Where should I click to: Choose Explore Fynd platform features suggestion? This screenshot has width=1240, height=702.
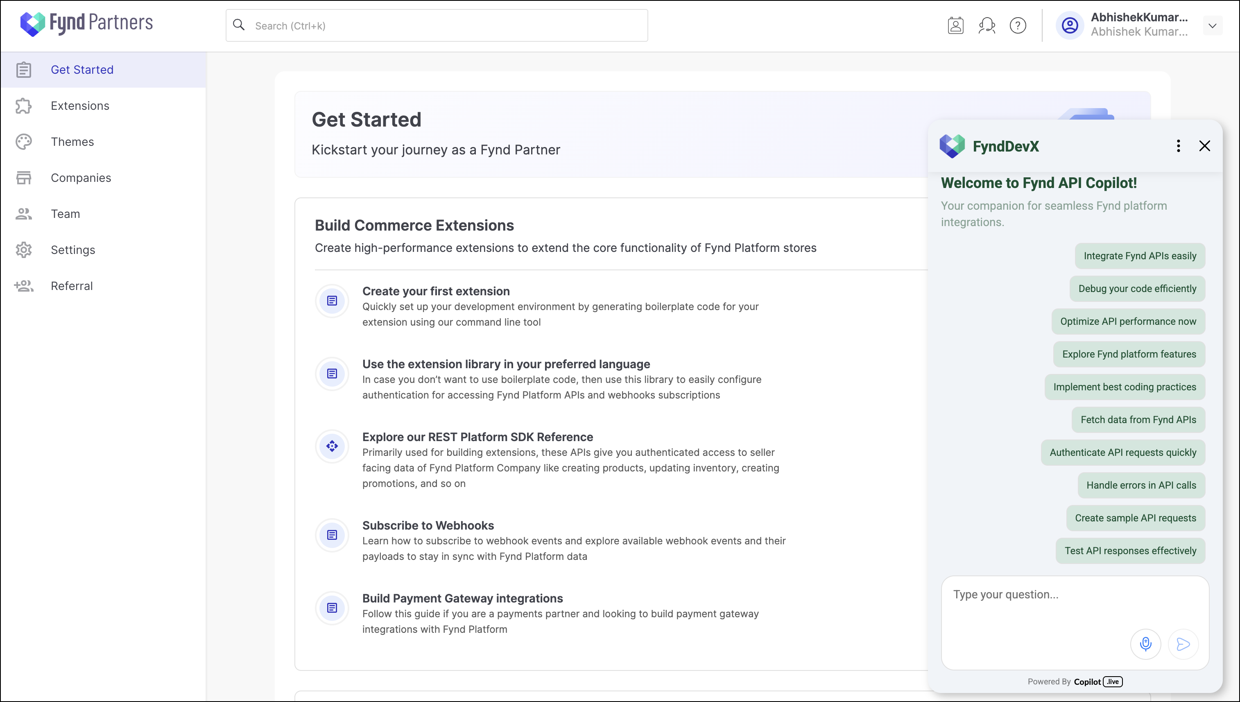(1129, 354)
